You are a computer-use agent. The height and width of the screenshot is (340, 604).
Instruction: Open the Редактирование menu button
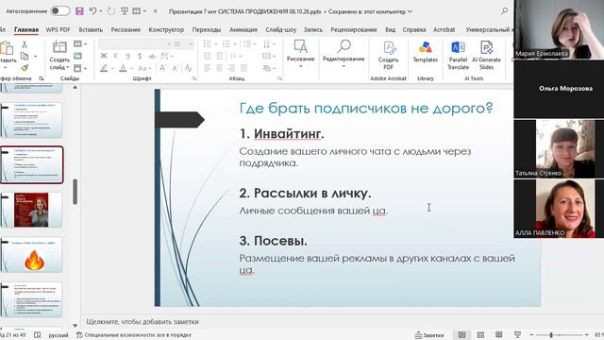(344, 54)
